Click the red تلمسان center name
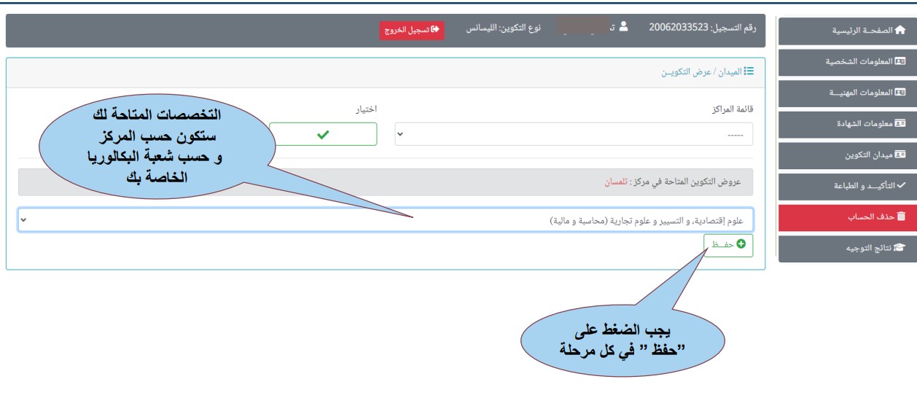This screenshot has width=917, height=406. [615, 182]
